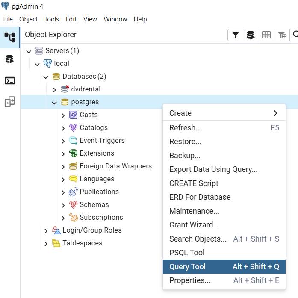Screen dimensions: 298x298
Task: Expand the Languages node
Action: click(63, 180)
